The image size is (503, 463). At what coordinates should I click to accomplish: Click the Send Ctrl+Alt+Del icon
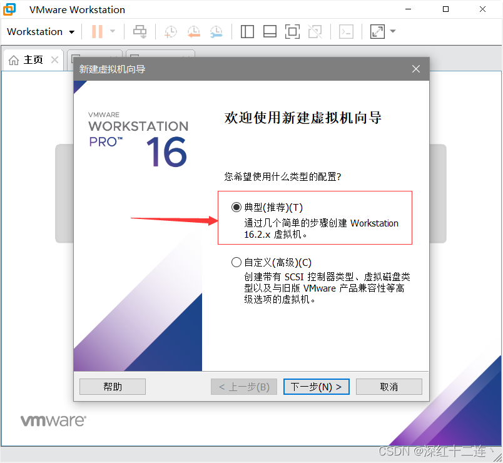tap(140, 31)
